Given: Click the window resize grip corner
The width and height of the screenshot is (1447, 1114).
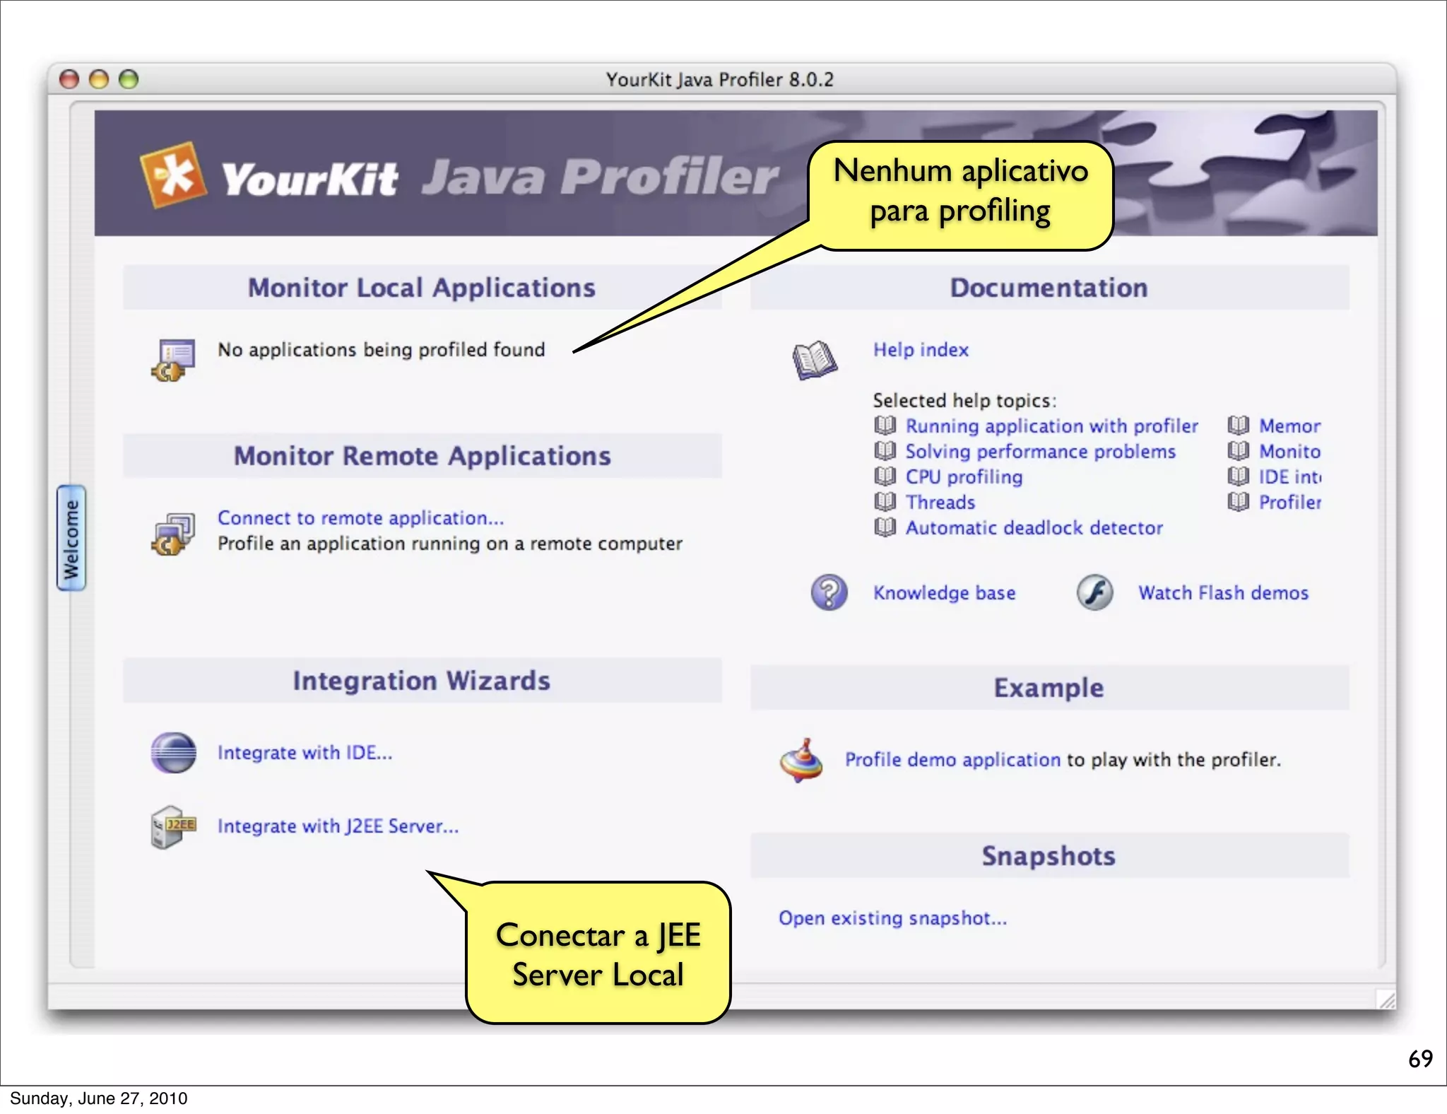Looking at the screenshot, I should point(1387,999).
